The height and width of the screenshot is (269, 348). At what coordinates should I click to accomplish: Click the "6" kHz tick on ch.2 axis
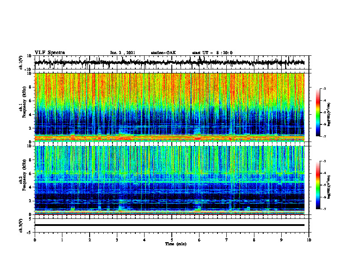(x=30, y=174)
